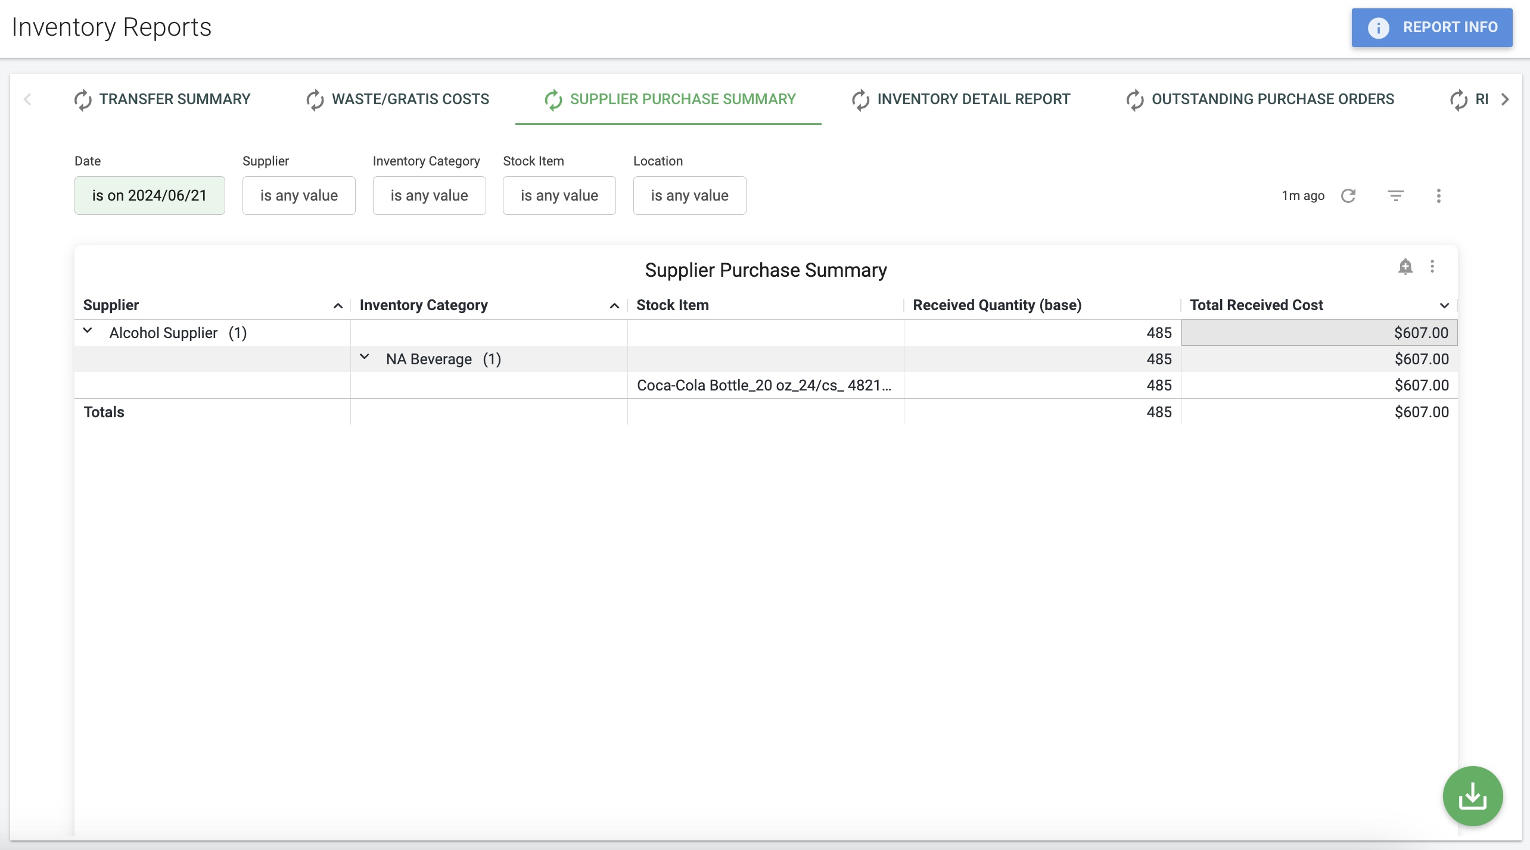Toggle the Inventory Category column sort order
Image resolution: width=1530 pixels, height=850 pixels.
tap(615, 305)
